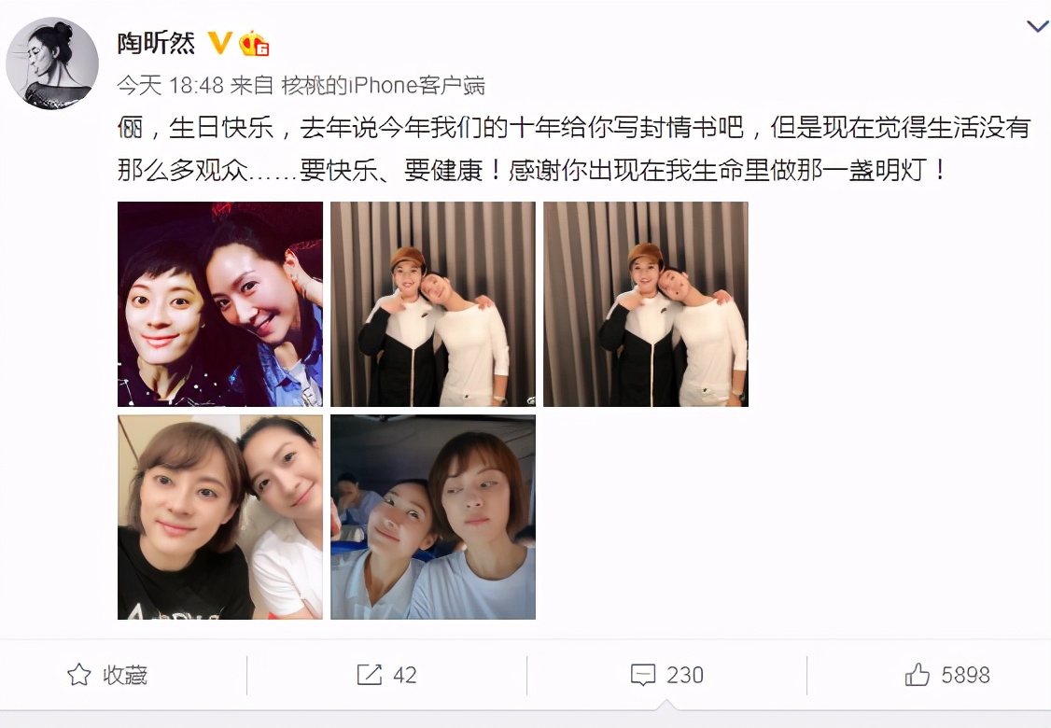Open the 核桃的iPhone客户端 source link
The width and height of the screenshot is (1051, 728).
383,85
